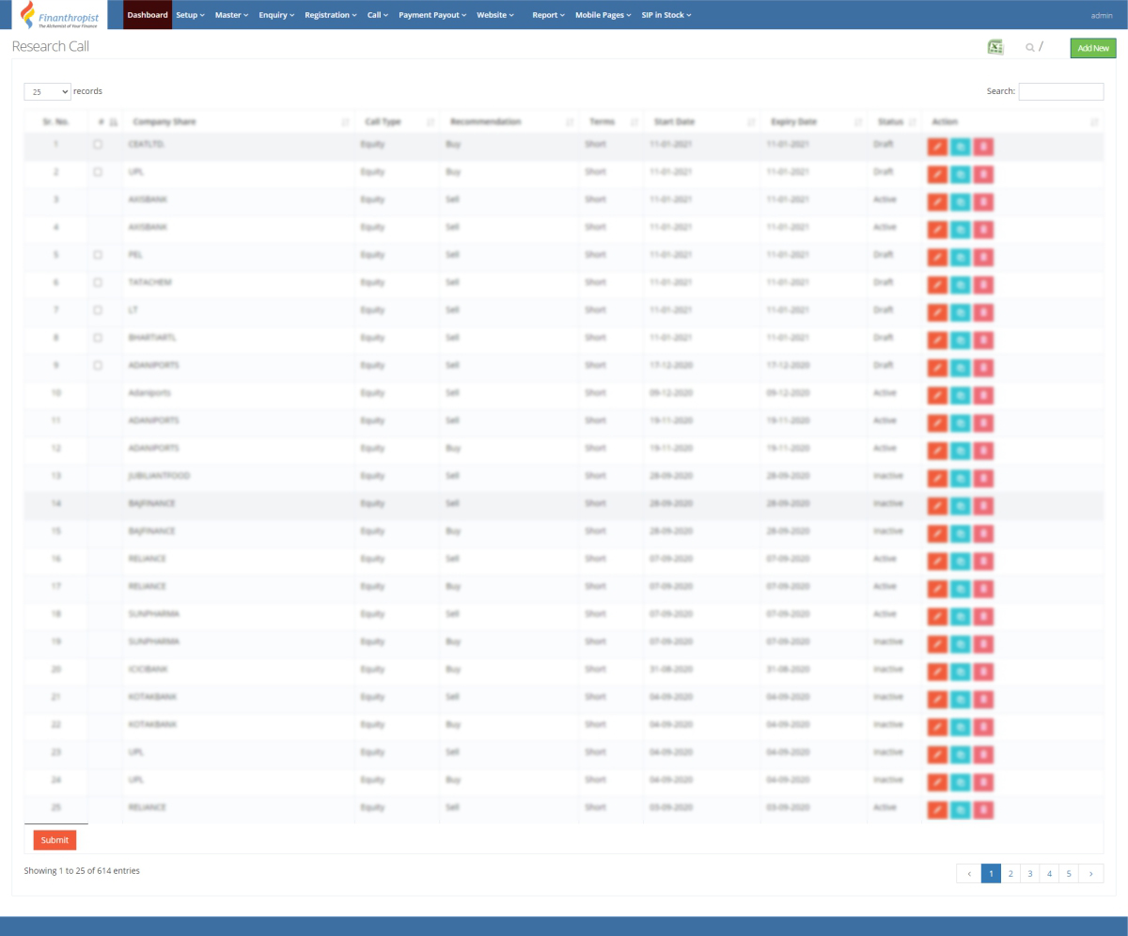The image size is (1128, 936).
Task: Edit the CEATLTD row with the pencil icon
Action: coord(937,147)
